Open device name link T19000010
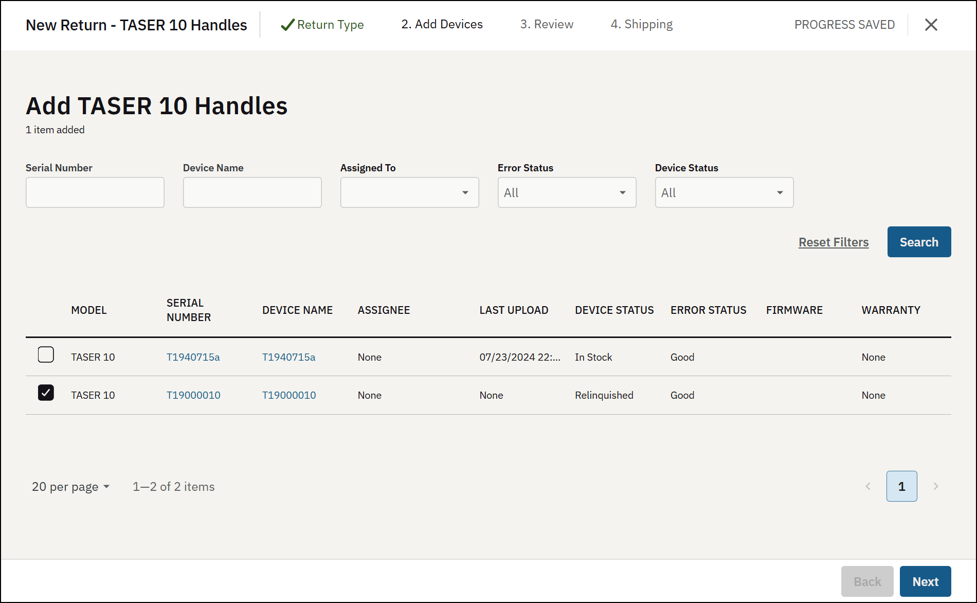The height and width of the screenshot is (603, 977). pos(289,395)
